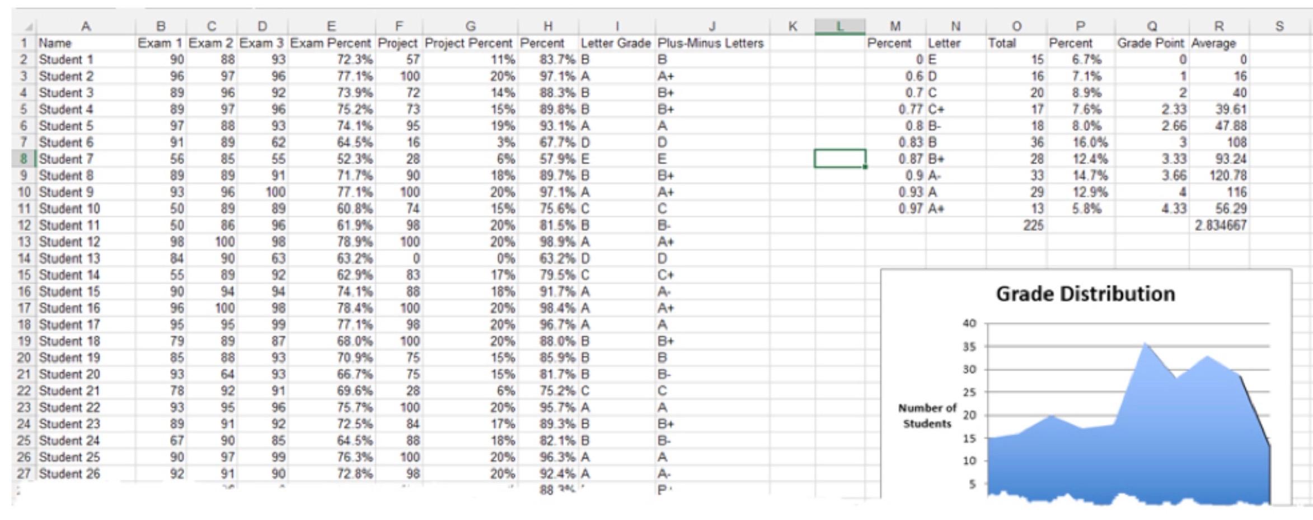This screenshot has height=520, width=1313.
Task: Click the Number of Students axis label
Action: tap(927, 415)
